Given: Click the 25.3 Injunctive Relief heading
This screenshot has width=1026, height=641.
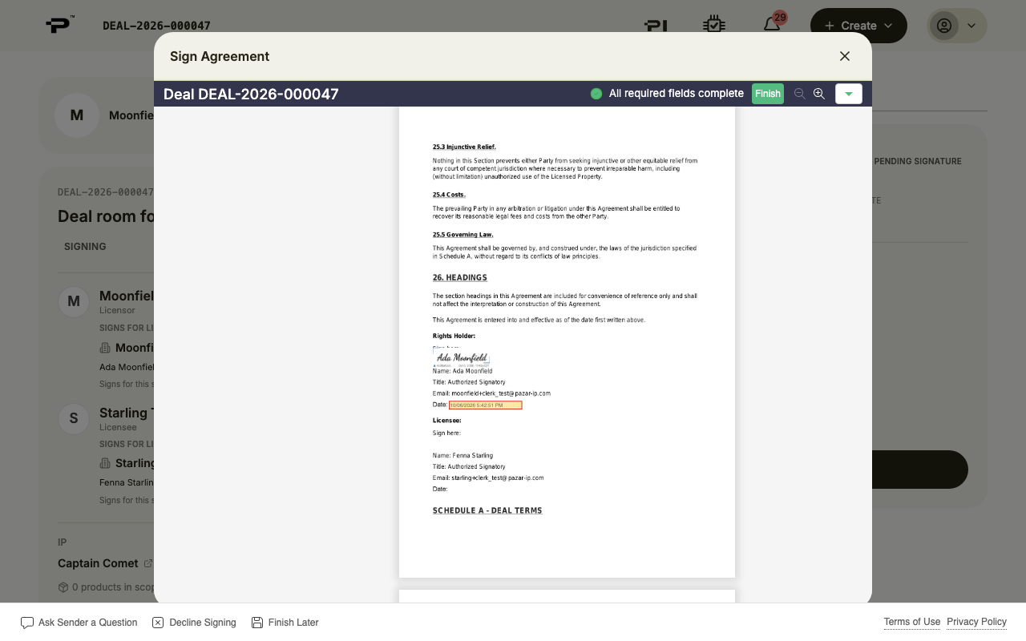Looking at the screenshot, I should (x=464, y=147).
